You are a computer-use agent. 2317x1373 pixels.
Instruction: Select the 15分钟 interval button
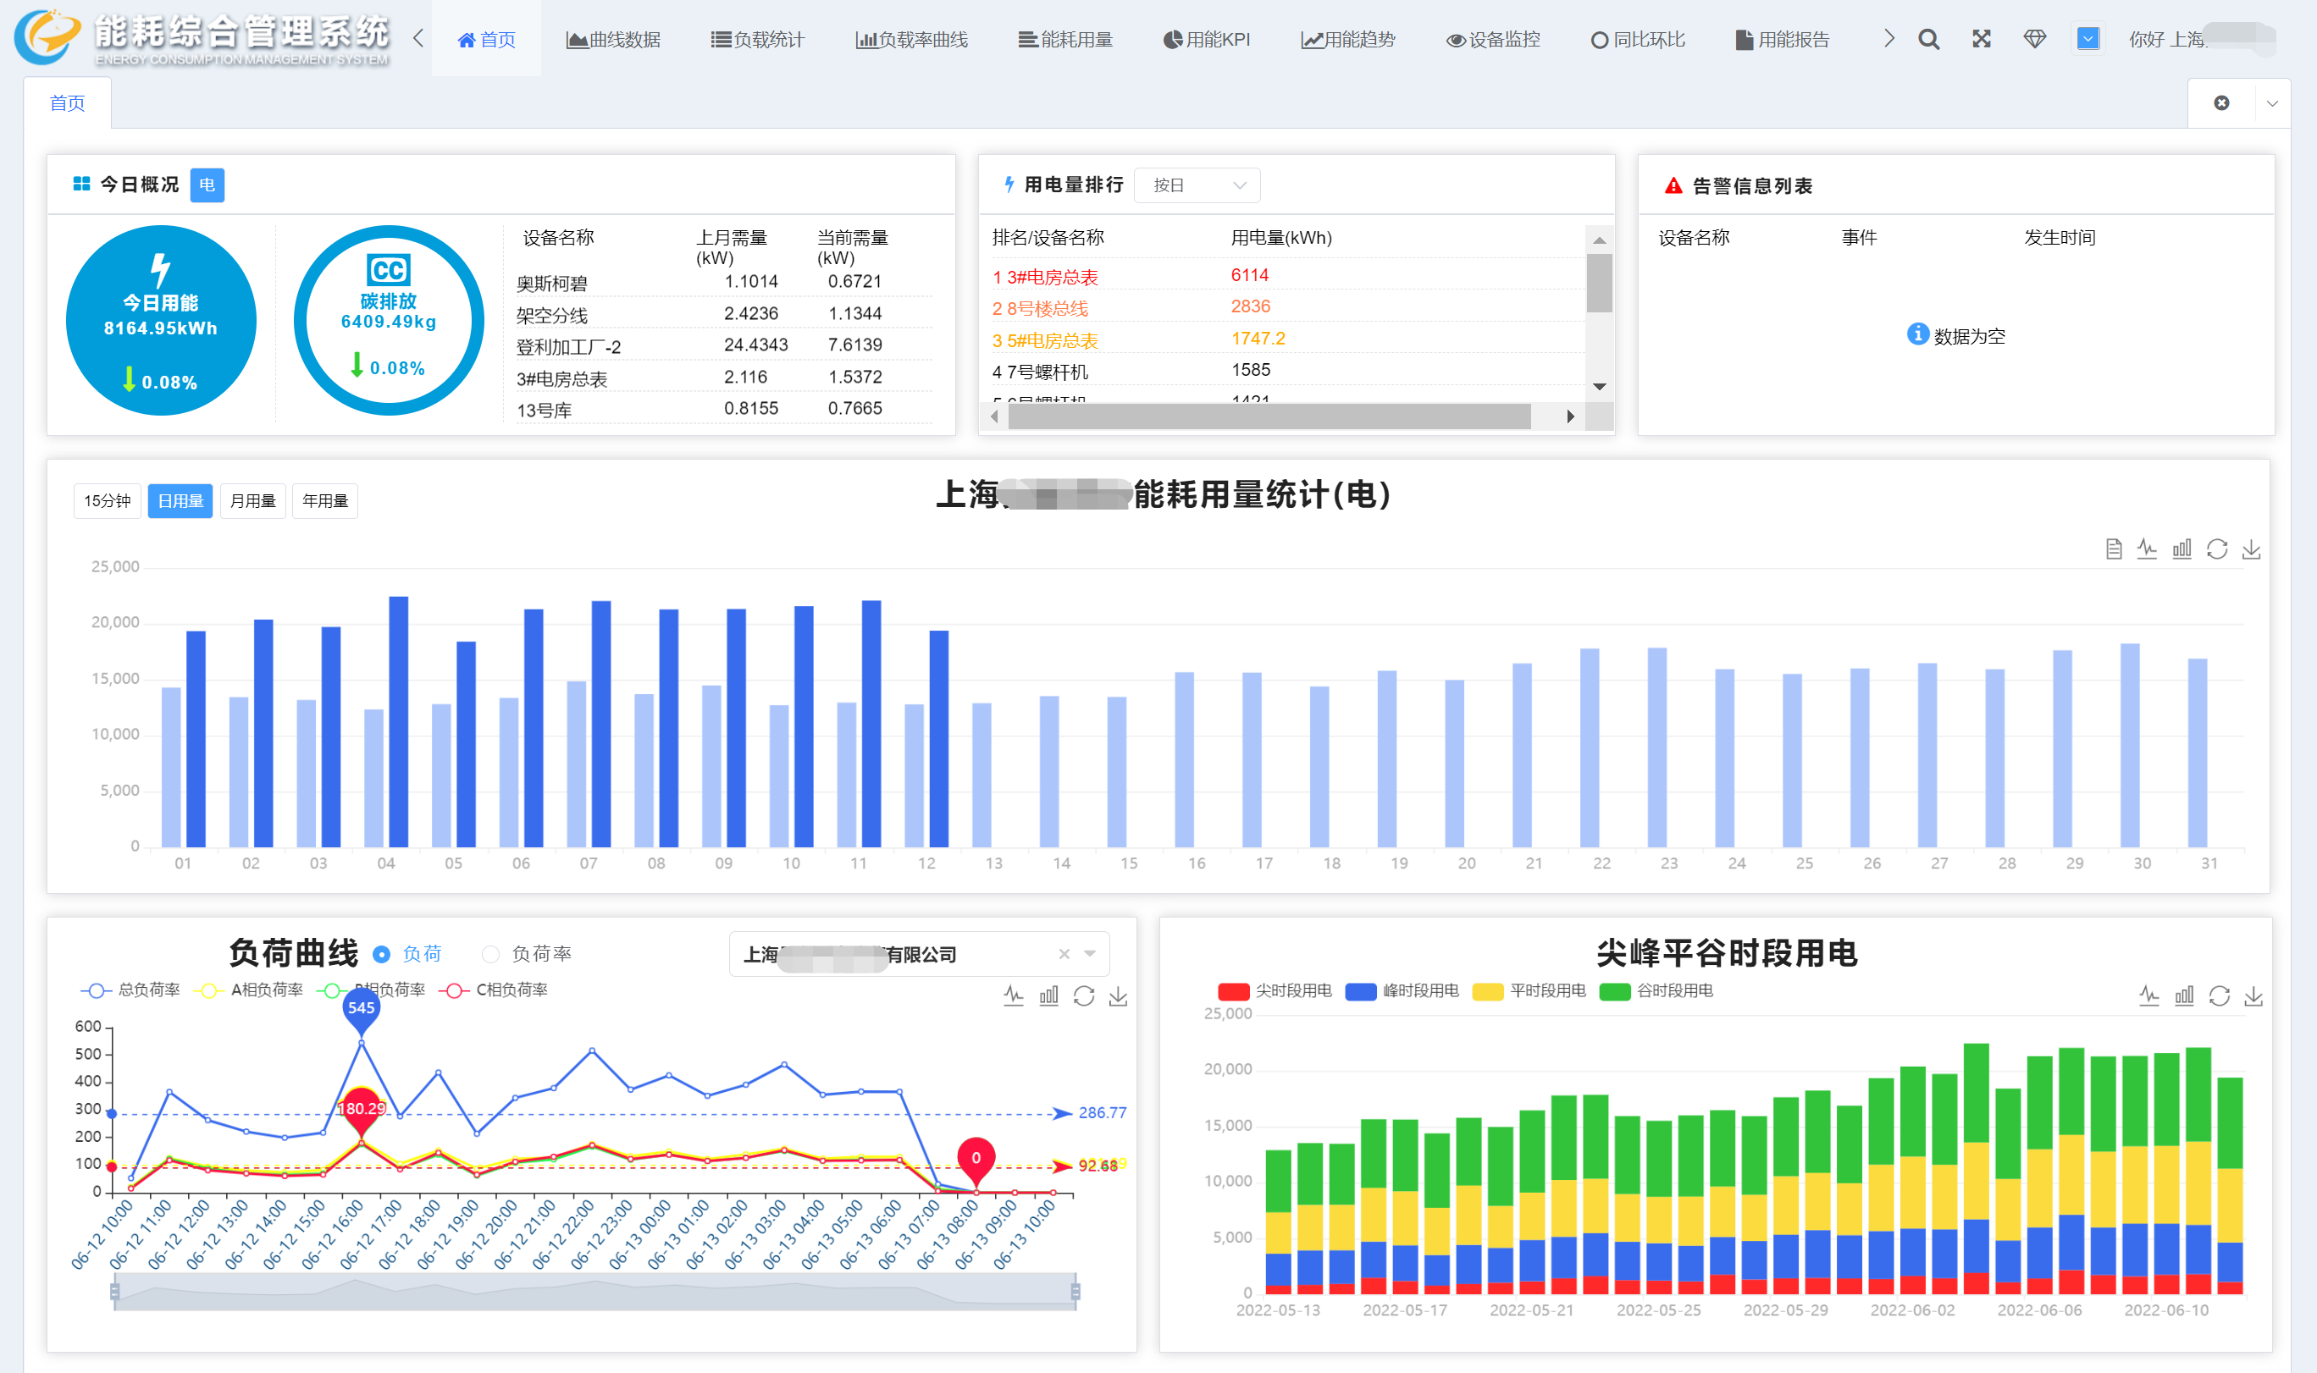(x=108, y=501)
